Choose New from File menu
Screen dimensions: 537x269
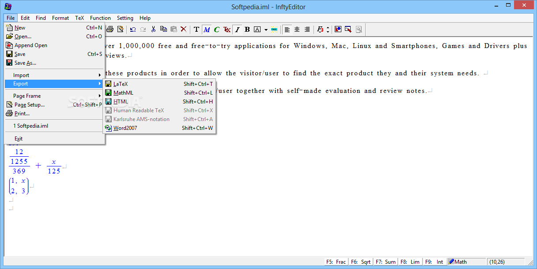[54, 28]
